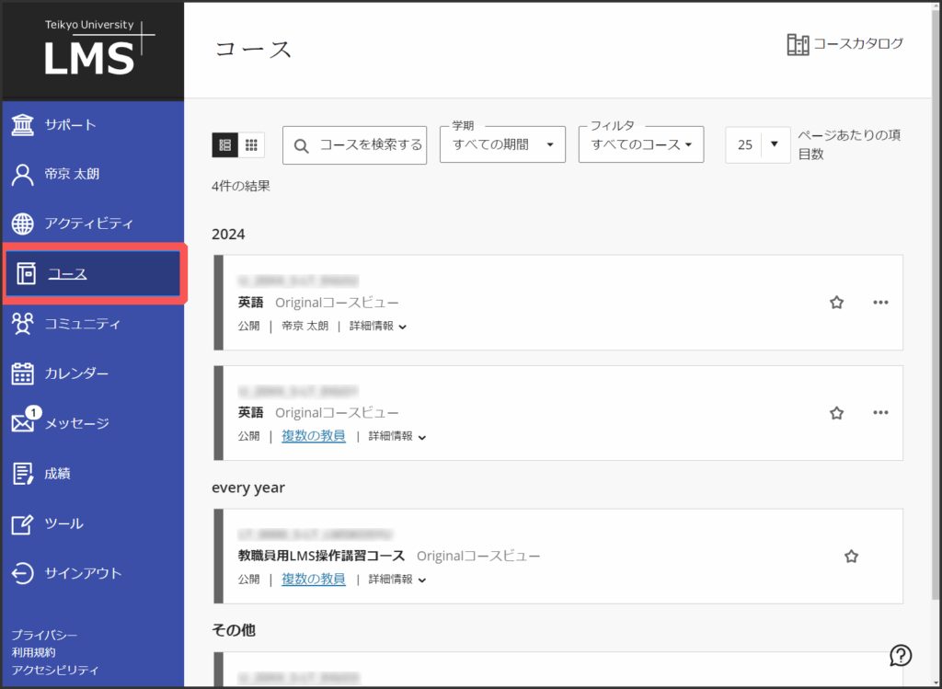The width and height of the screenshot is (942, 689).
Task: Select the コース text in the sidebar
Action: (67, 274)
